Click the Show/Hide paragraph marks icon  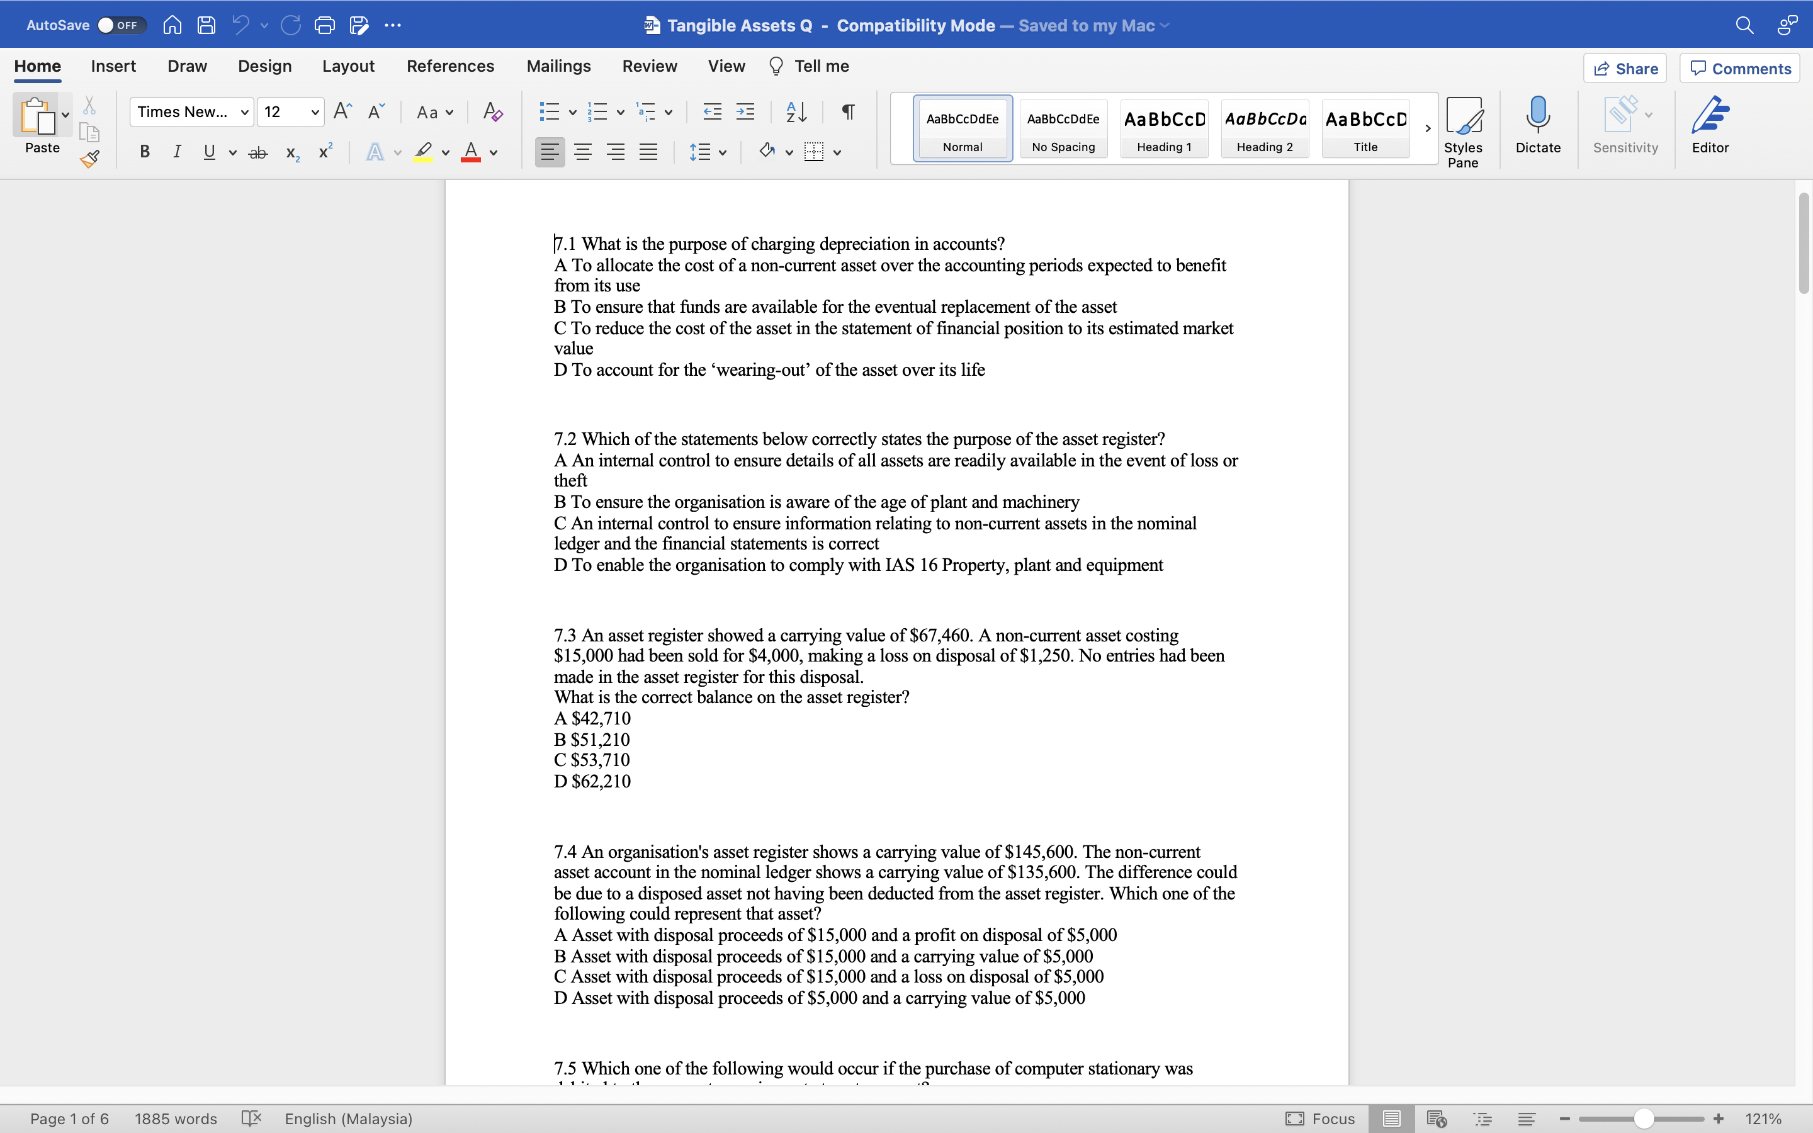click(848, 113)
